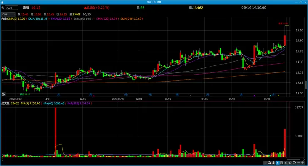Toggle the eye visibility icon

click(x=290, y=163)
